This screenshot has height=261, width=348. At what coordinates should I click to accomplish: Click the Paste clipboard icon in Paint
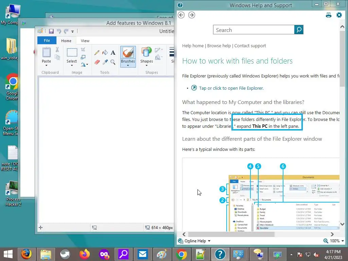46,52
